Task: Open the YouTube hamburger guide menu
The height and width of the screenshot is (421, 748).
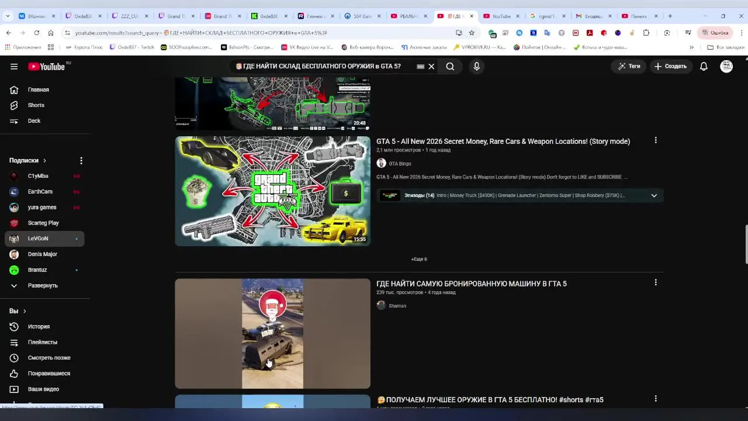Action: coord(14,67)
